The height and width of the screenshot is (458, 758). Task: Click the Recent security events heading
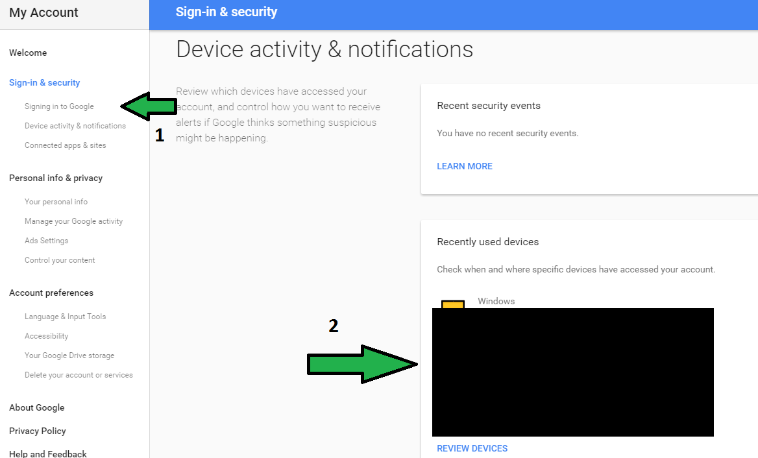(x=489, y=105)
